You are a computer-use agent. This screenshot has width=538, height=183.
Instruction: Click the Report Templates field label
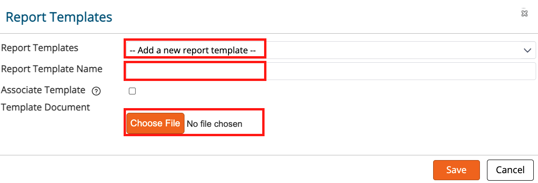40,48
